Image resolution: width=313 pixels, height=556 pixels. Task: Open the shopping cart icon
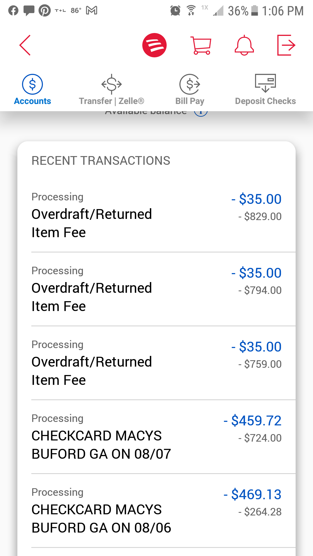(x=201, y=45)
